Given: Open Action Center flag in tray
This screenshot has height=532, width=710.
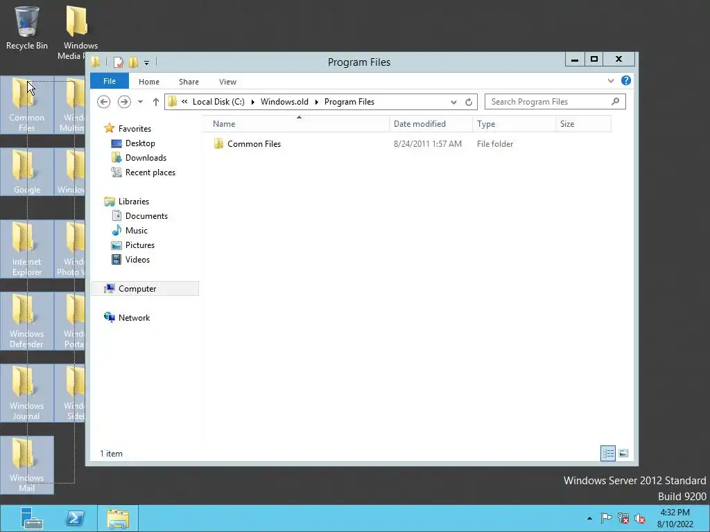Looking at the screenshot, I should 606,518.
